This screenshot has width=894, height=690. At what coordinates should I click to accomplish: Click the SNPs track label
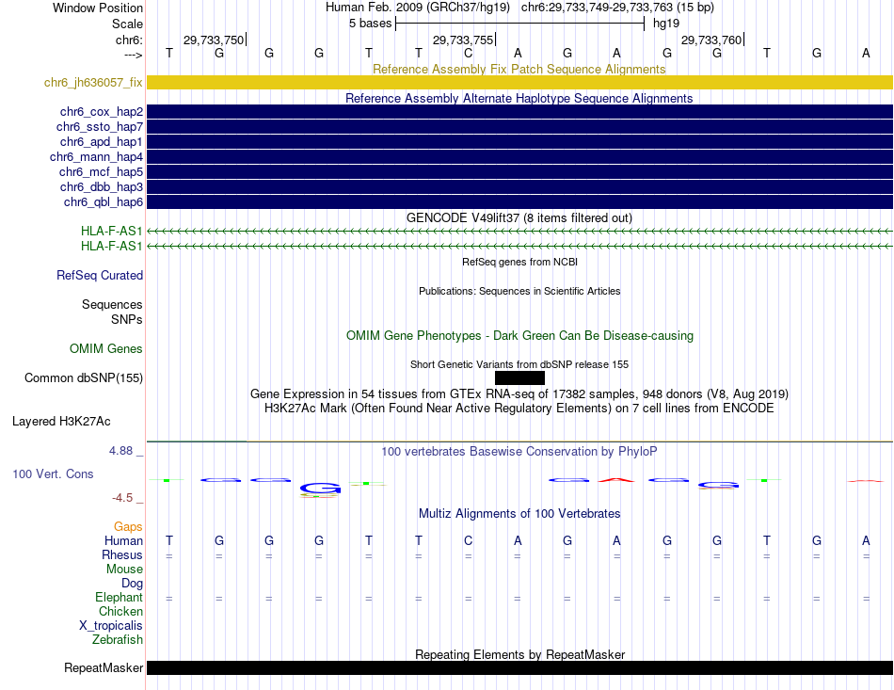127,319
